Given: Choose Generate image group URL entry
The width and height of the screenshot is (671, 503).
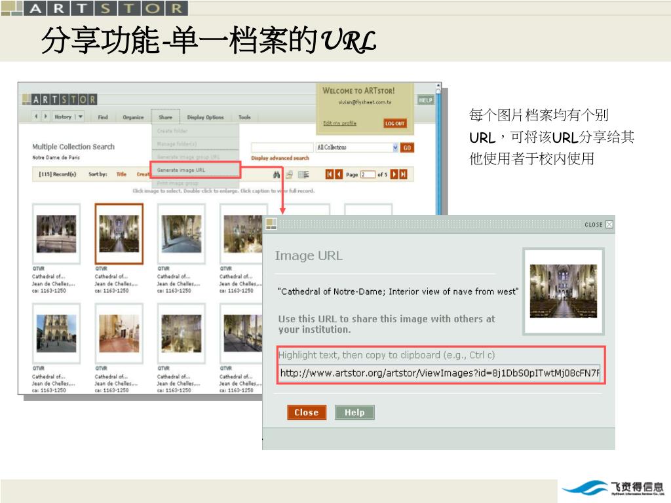Looking at the screenshot, I should click(195, 157).
